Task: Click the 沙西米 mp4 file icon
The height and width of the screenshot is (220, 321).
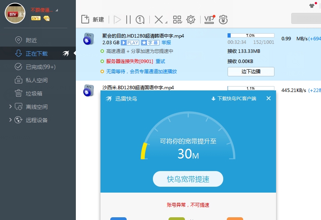Action: tap(89, 90)
